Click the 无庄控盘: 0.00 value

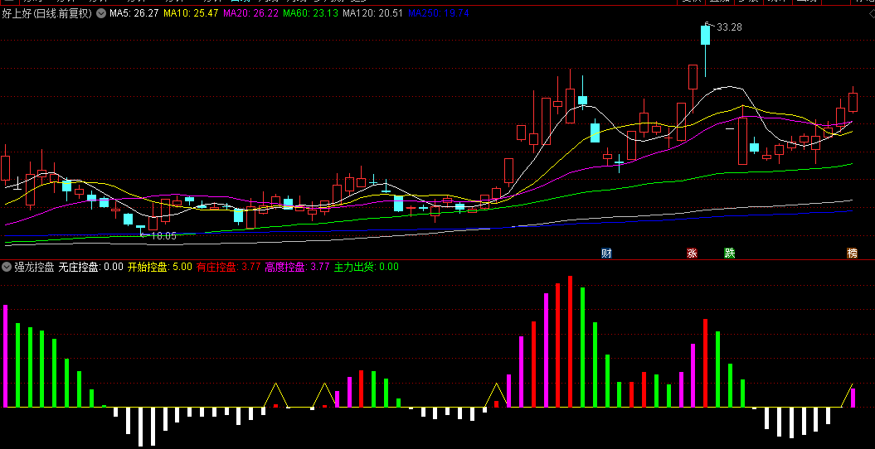coord(90,267)
